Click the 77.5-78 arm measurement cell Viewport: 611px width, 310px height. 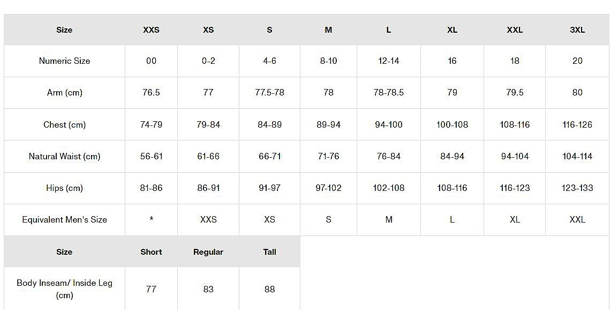click(269, 93)
